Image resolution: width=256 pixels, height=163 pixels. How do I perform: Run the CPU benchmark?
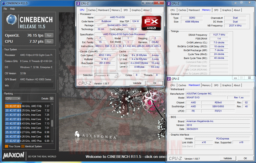(49, 42)
